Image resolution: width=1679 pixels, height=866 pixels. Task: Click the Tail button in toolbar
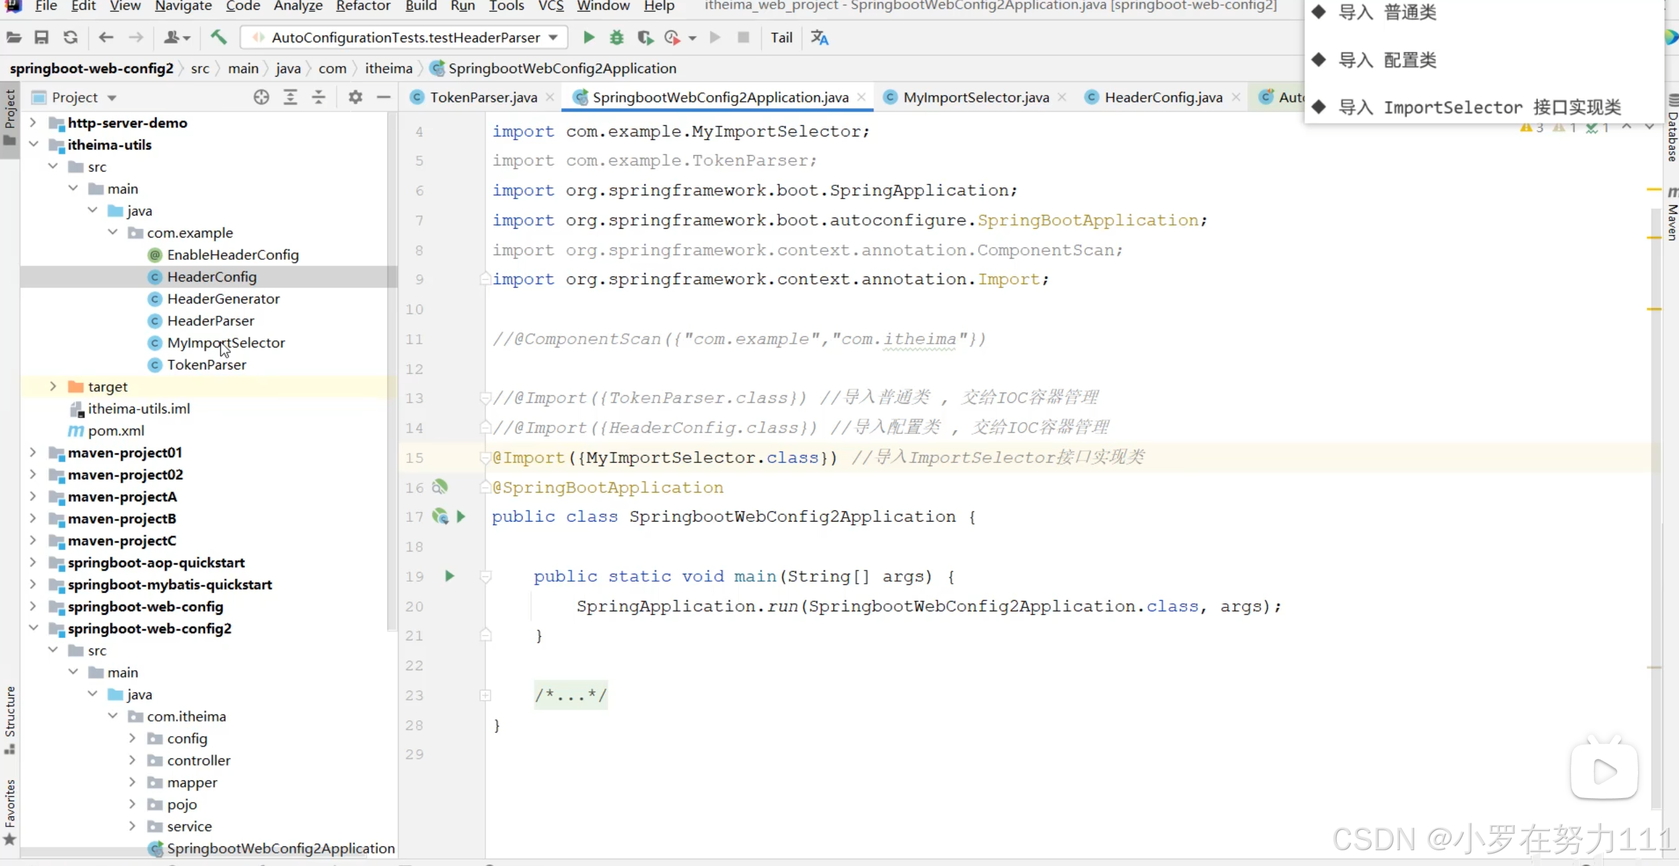coord(781,38)
